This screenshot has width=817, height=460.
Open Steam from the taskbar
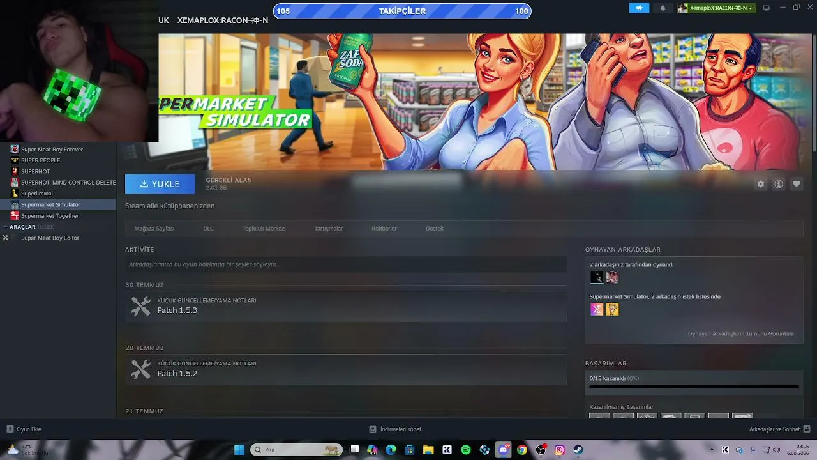point(578,450)
